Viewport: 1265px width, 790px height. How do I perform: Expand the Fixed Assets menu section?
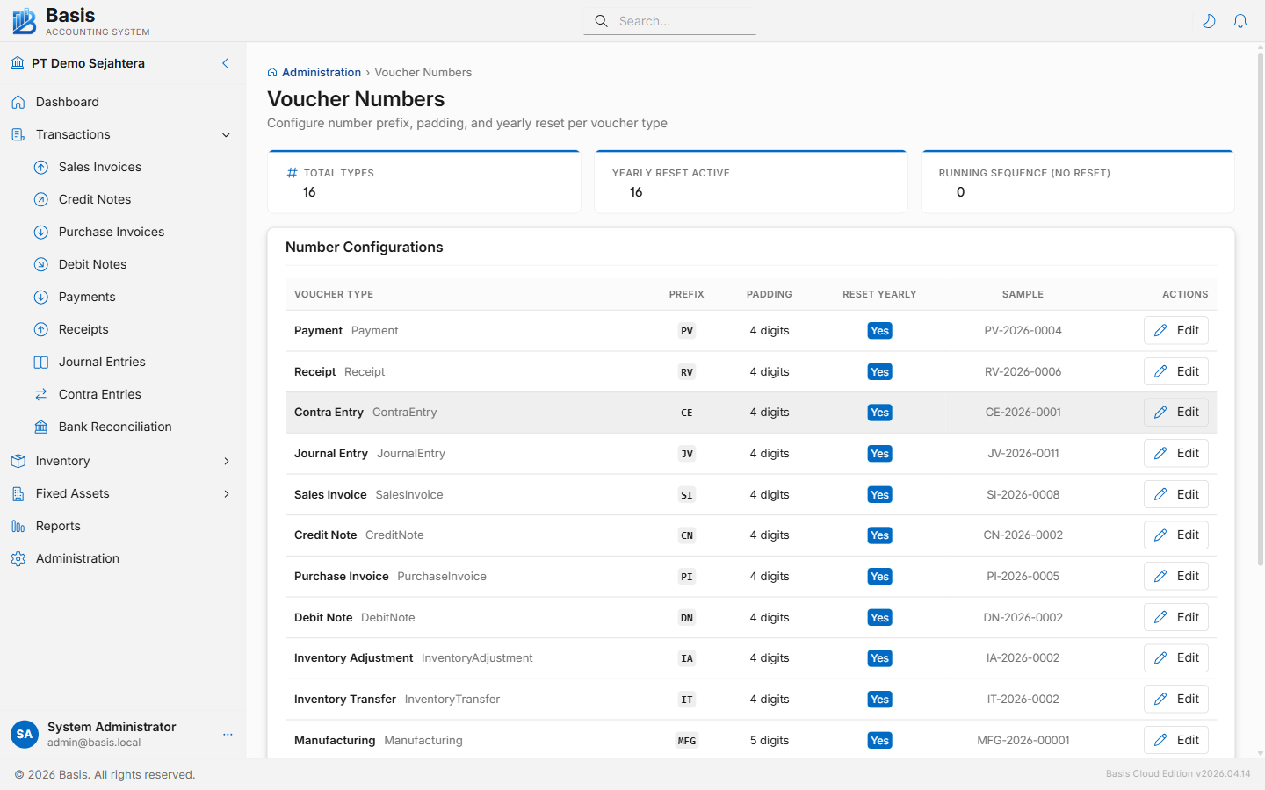tap(226, 493)
